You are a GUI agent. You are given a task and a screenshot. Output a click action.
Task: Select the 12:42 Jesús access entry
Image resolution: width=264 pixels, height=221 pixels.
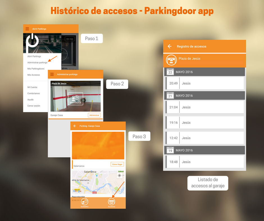(x=205, y=138)
